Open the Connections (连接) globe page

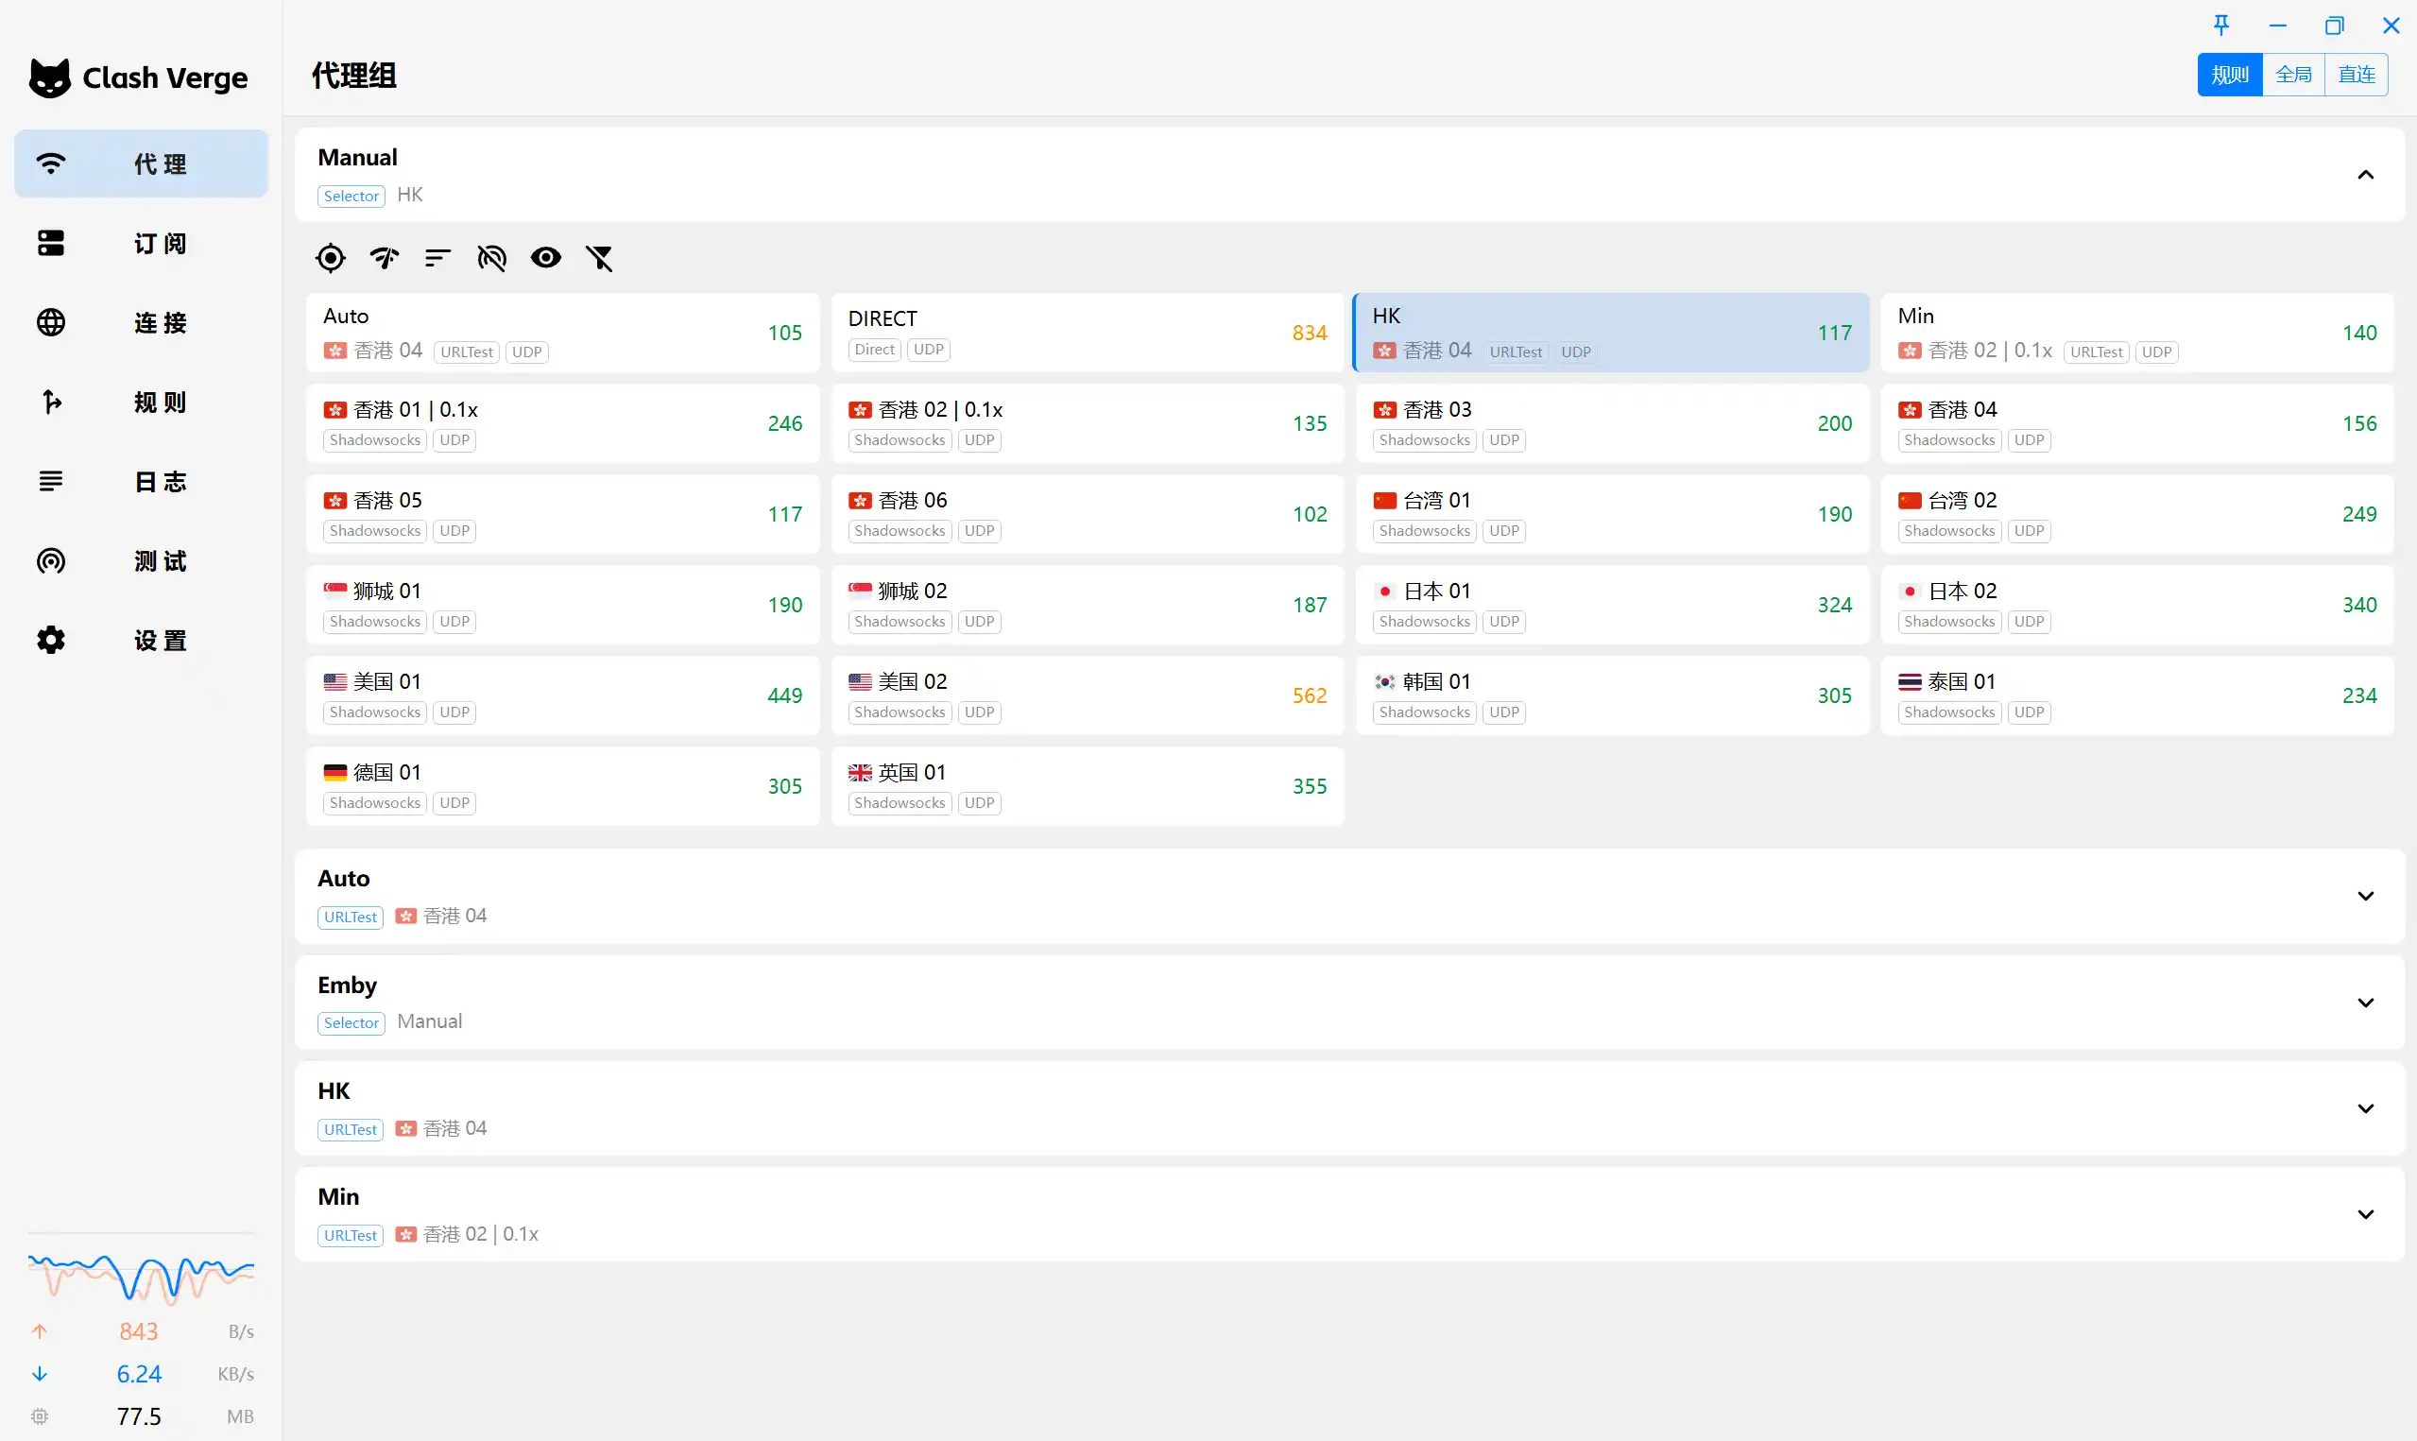coord(142,322)
